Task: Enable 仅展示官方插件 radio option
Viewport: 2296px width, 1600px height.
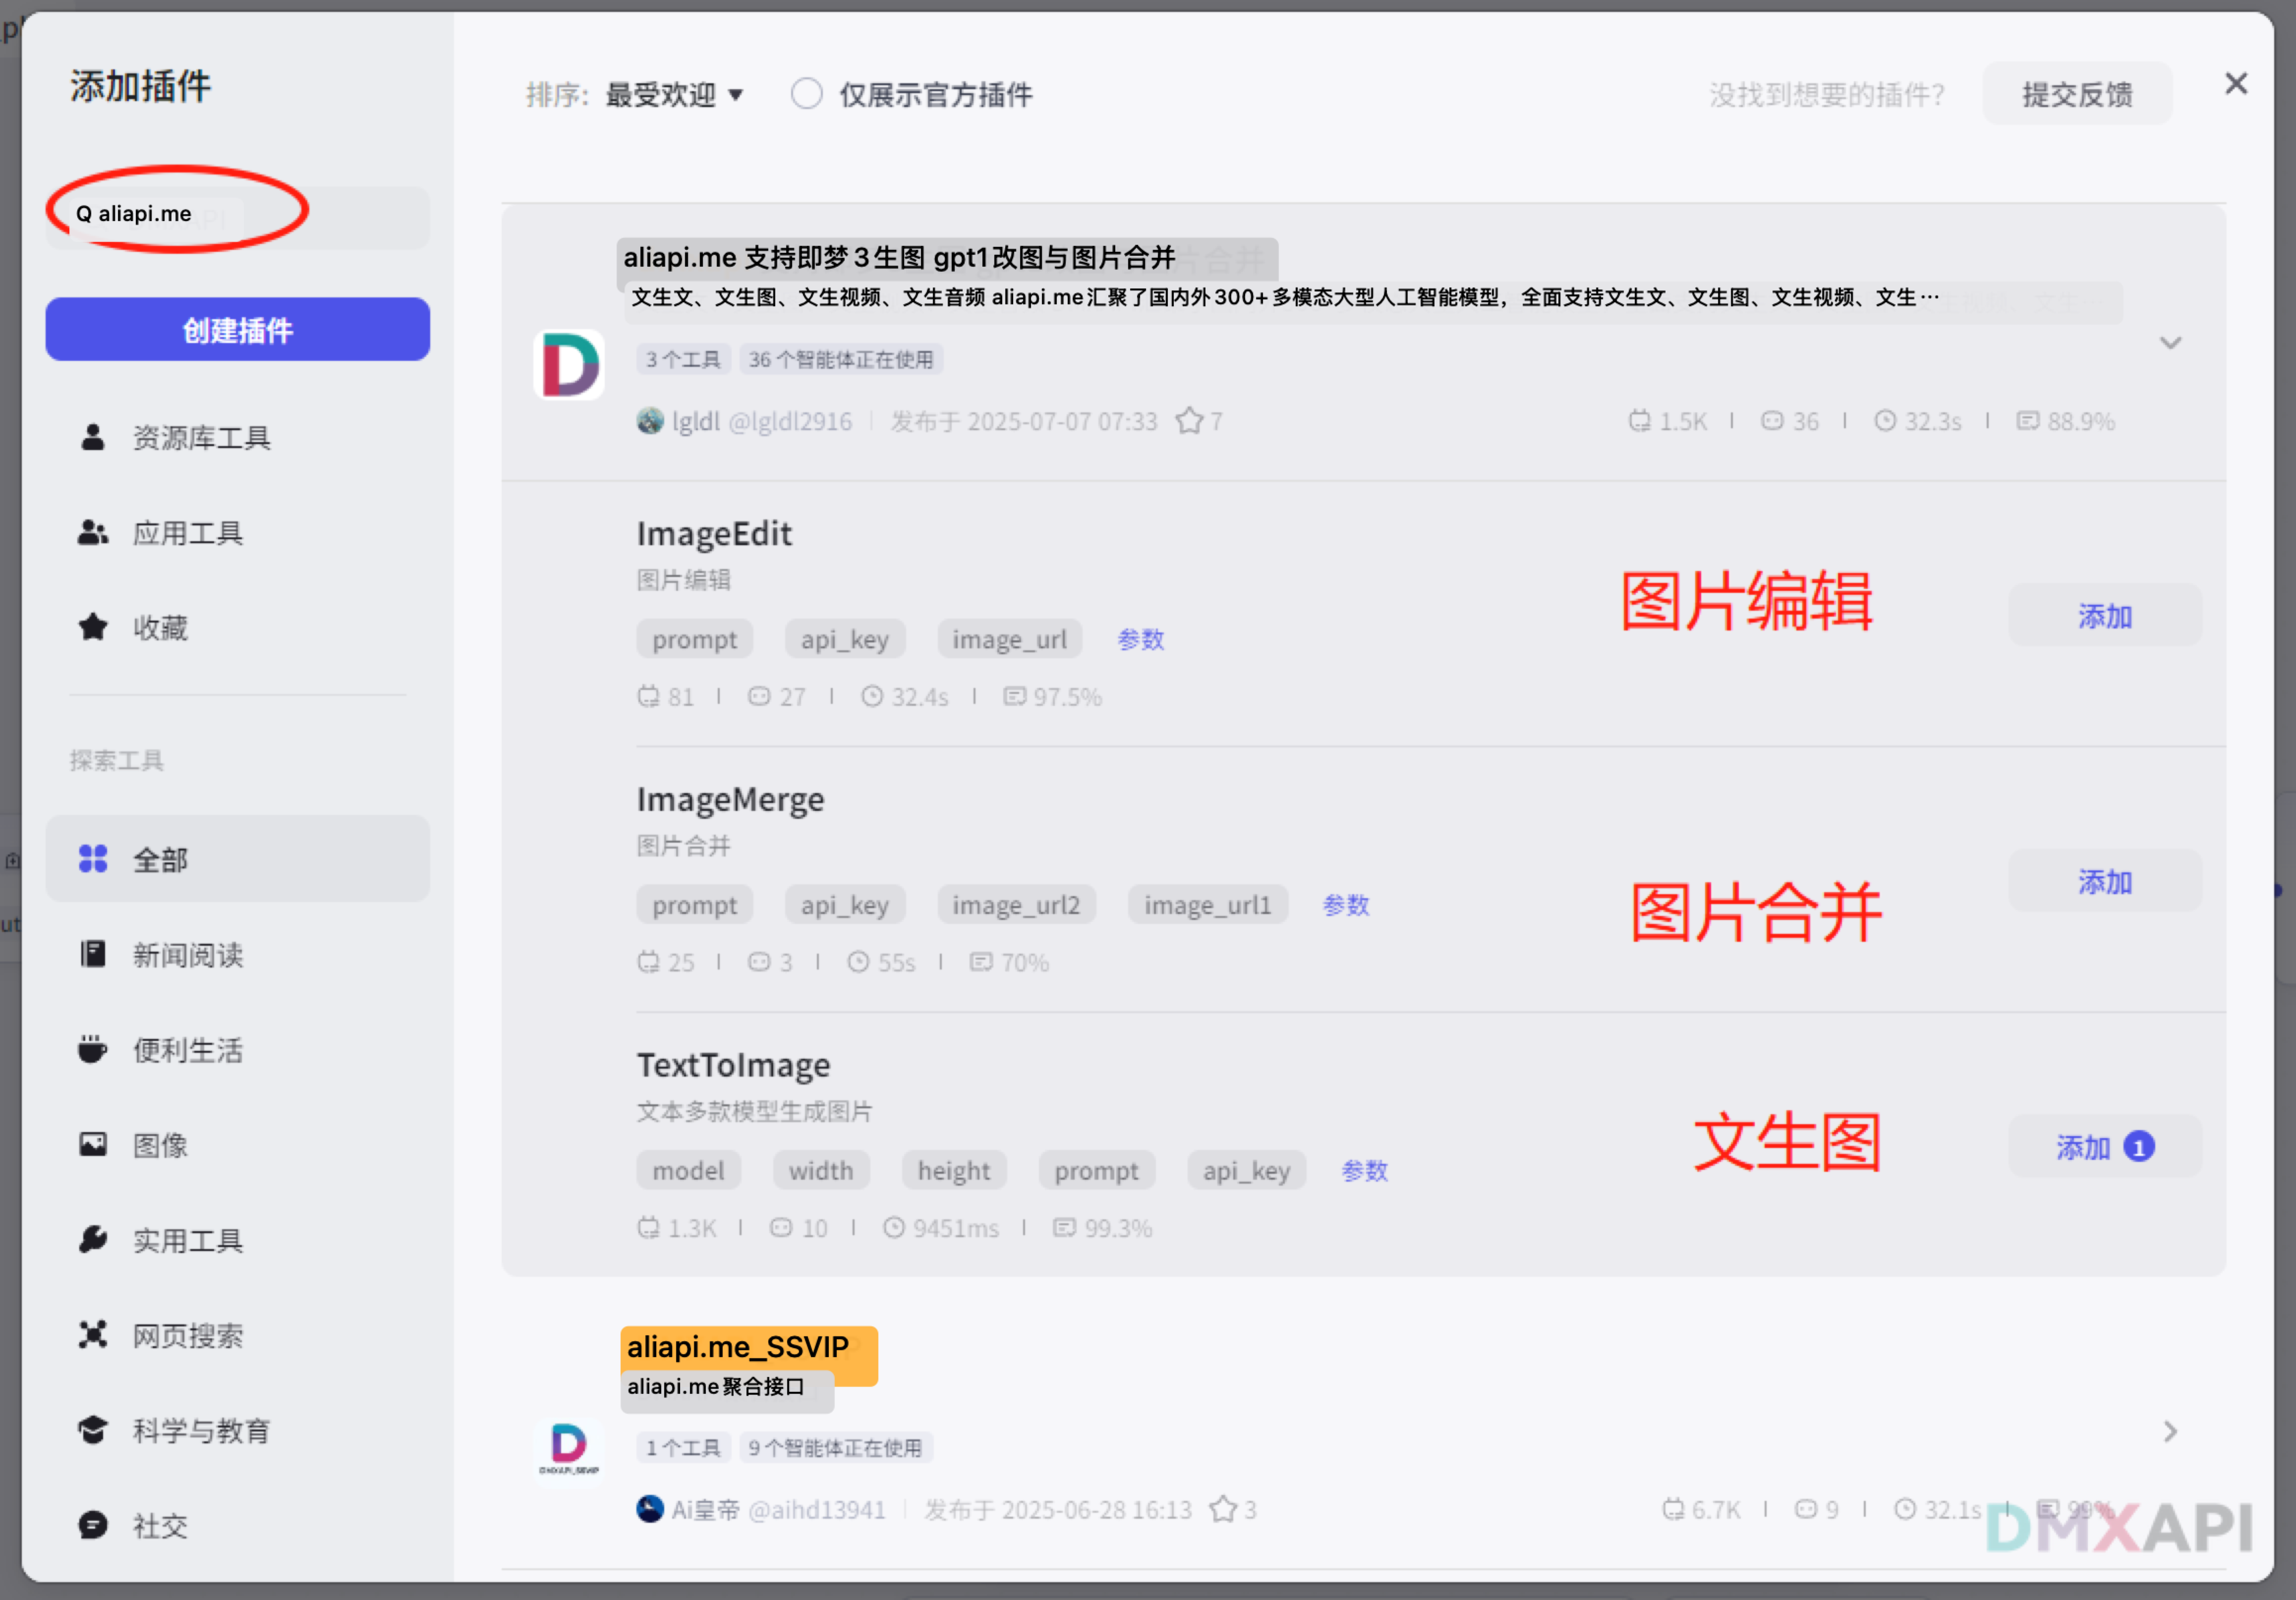Action: pyautogui.click(x=806, y=94)
